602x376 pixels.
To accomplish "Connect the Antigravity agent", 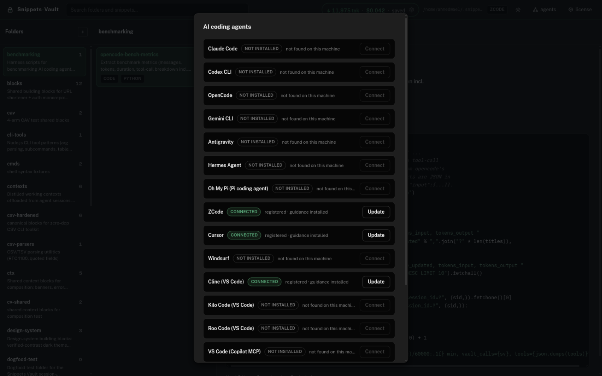I will pos(375,142).
